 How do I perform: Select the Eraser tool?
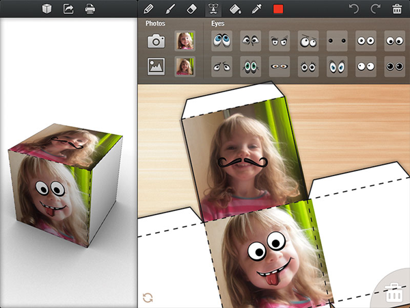pos(191,9)
